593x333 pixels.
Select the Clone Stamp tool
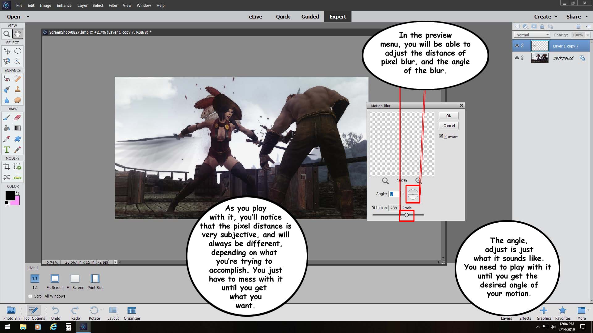coord(18,90)
